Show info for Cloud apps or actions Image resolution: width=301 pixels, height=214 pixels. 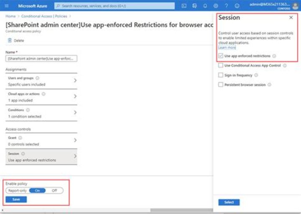43,94
